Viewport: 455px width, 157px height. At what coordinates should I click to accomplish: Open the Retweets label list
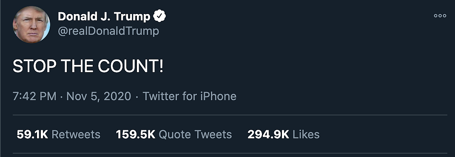pyautogui.click(x=76, y=135)
